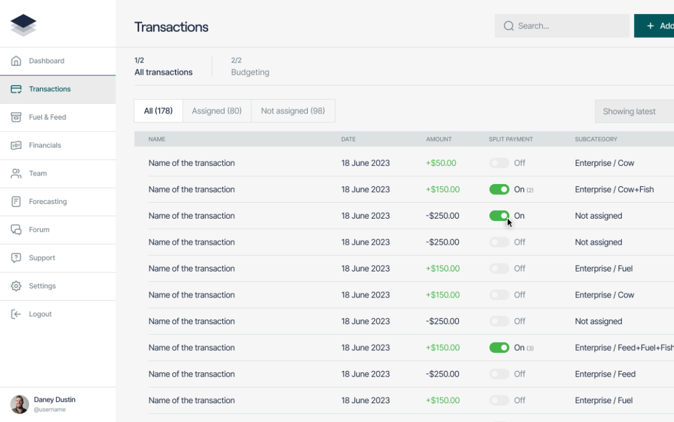674x422 pixels.
Task: Toggle split payment on Enterprise / Feed row
Action: click(499, 374)
